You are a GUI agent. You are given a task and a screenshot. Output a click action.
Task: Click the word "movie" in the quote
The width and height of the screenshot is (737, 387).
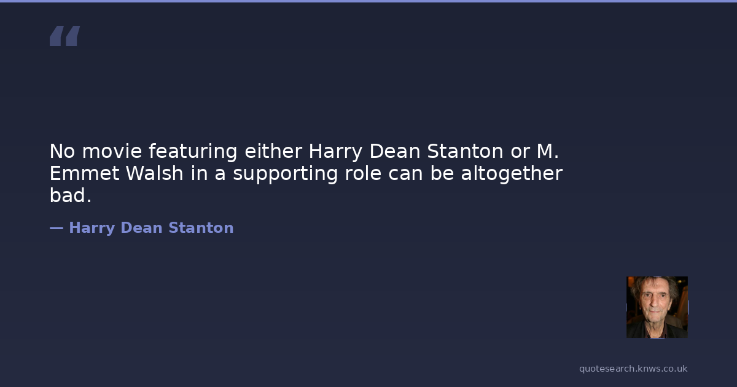(x=112, y=151)
